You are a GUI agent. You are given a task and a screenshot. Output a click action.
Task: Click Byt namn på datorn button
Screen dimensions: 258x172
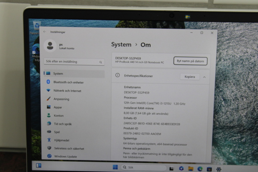pos(190,61)
